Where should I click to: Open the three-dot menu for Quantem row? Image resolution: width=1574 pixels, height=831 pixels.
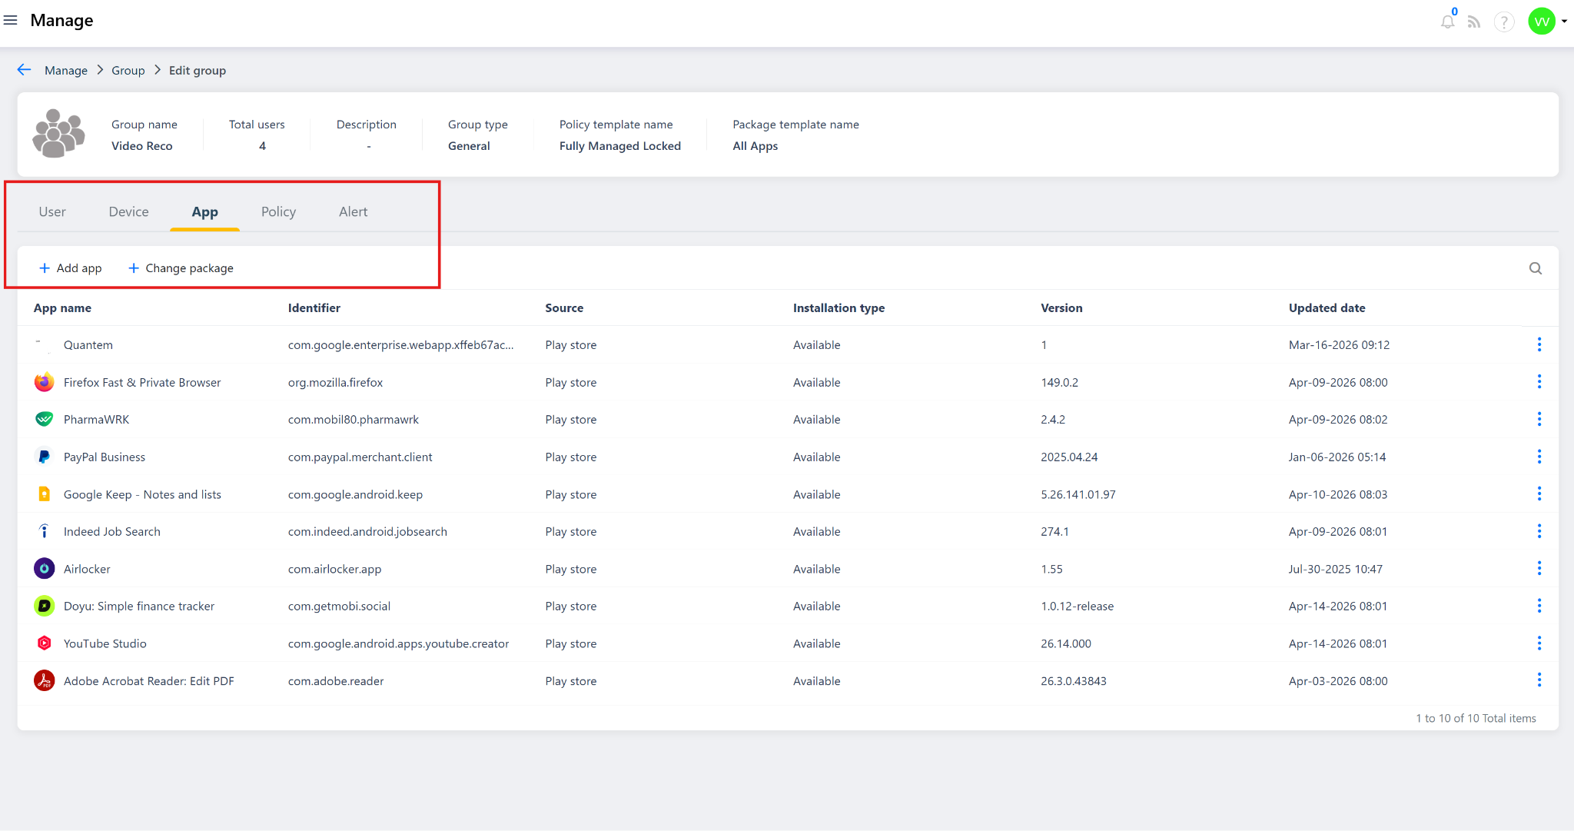pyautogui.click(x=1539, y=344)
